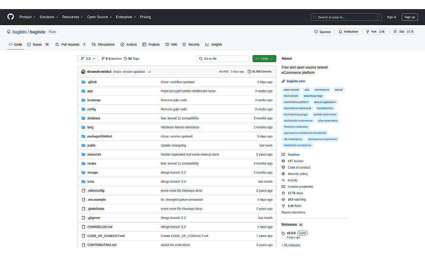
Task: Open the public folder icon
Action: [x=83, y=145]
